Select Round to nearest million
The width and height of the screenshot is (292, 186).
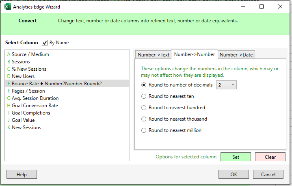[143, 130]
